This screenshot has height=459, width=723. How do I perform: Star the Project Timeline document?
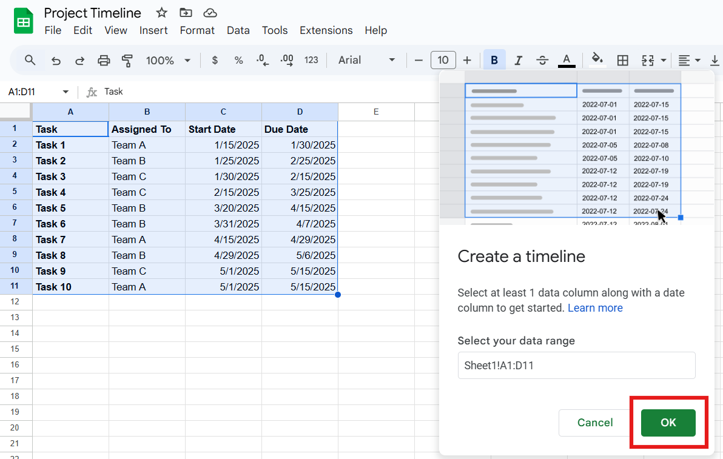click(161, 13)
